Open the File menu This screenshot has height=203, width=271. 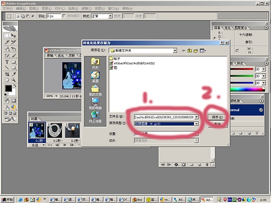coord(8,9)
